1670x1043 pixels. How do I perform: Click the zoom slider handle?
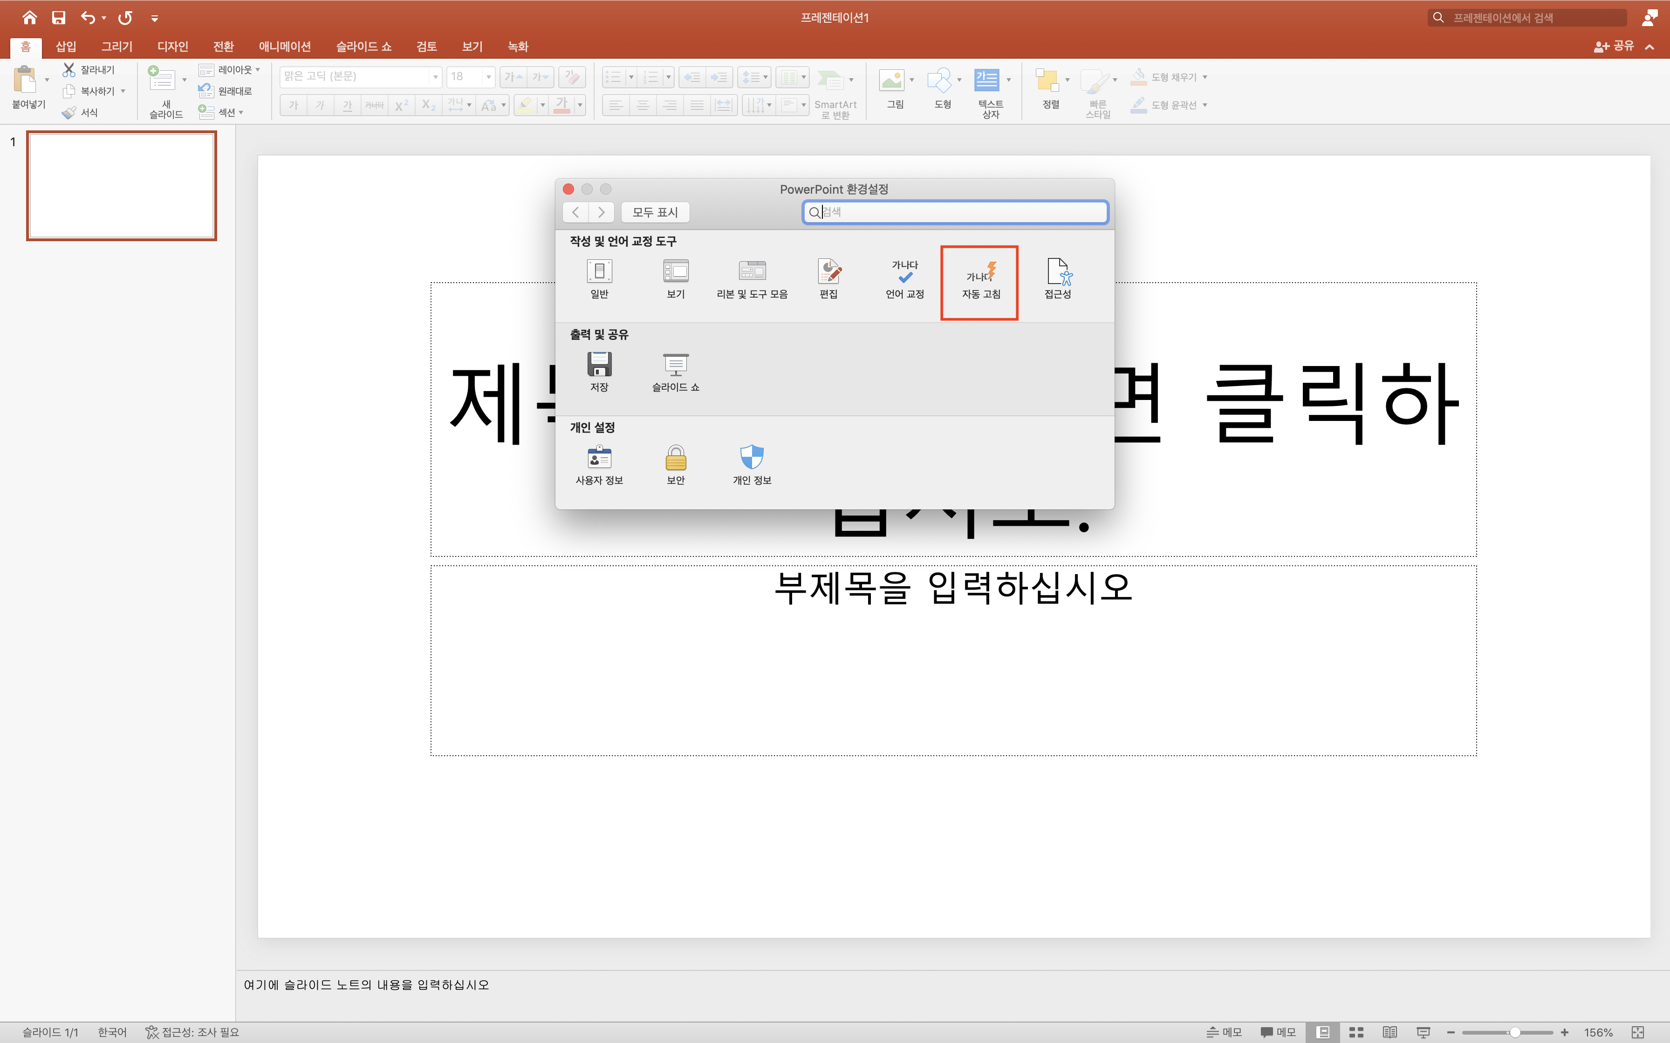click(x=1514, y=1032)
